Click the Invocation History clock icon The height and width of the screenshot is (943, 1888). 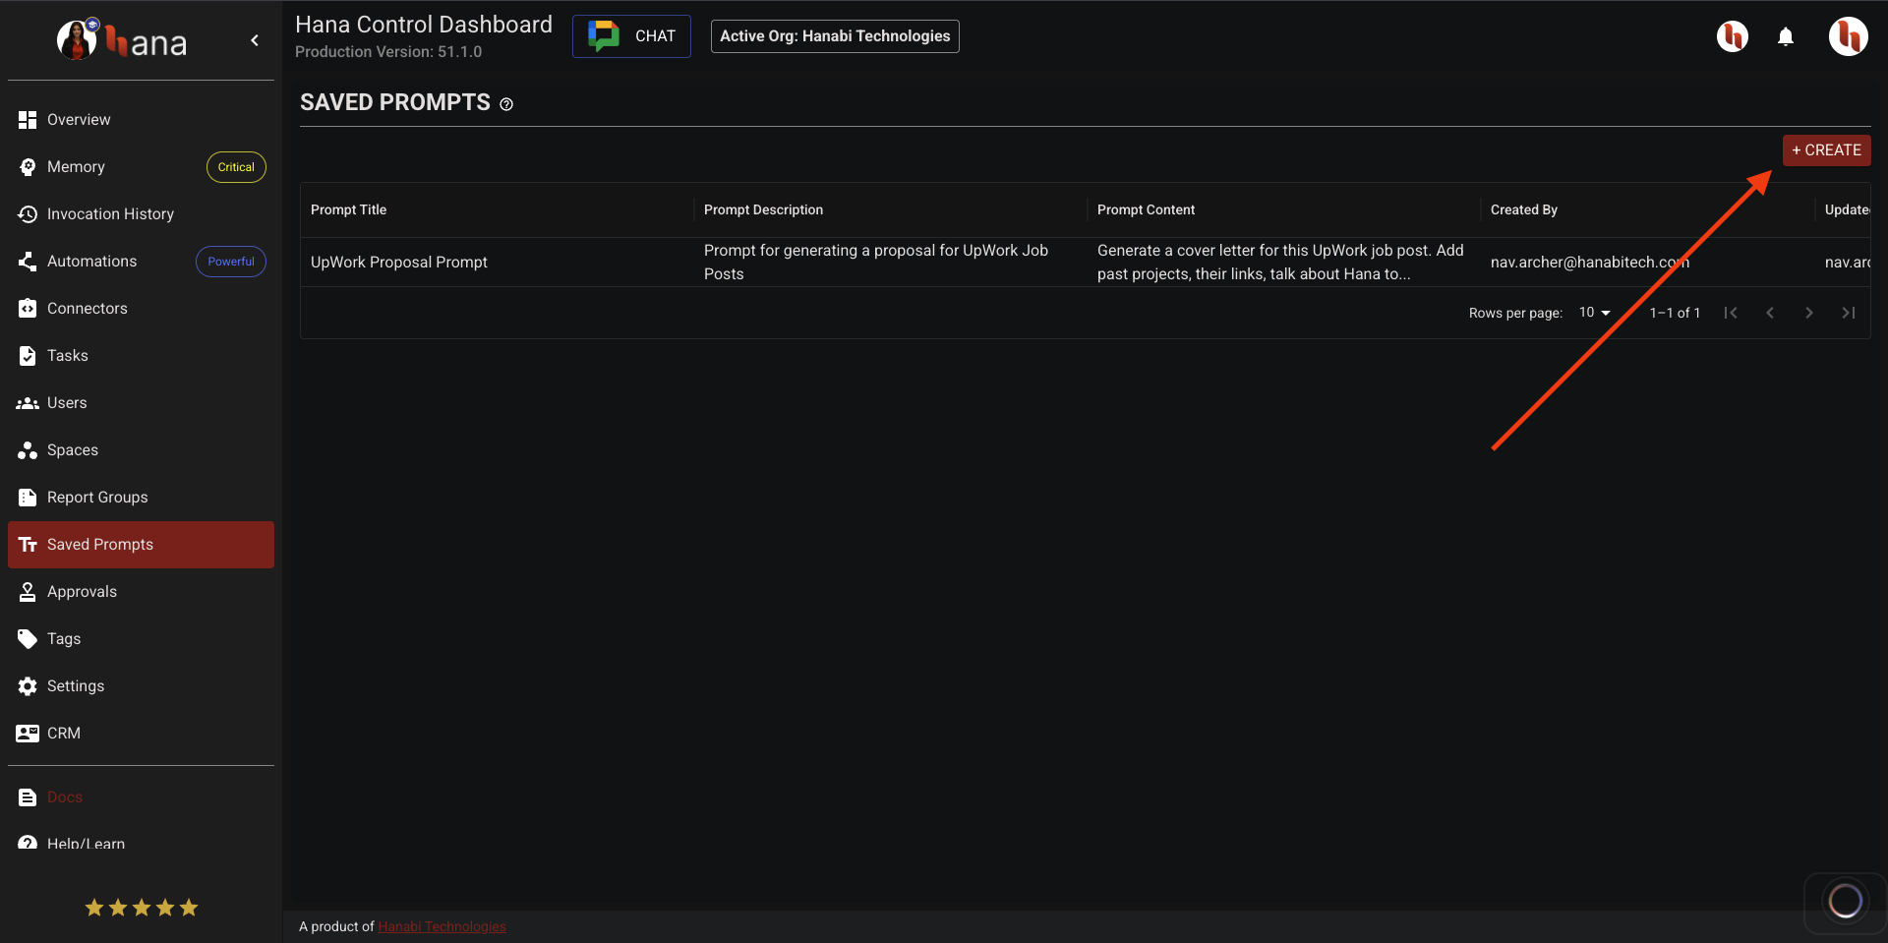pos(28,214)
